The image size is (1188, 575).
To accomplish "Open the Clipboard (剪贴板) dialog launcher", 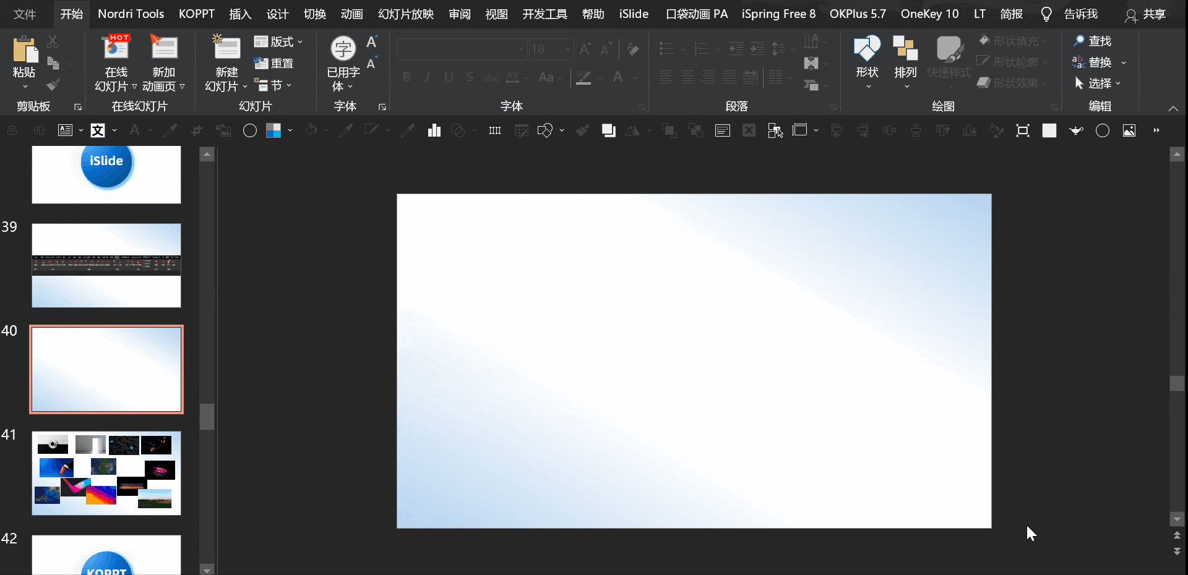I will click(x=78, y=107).
